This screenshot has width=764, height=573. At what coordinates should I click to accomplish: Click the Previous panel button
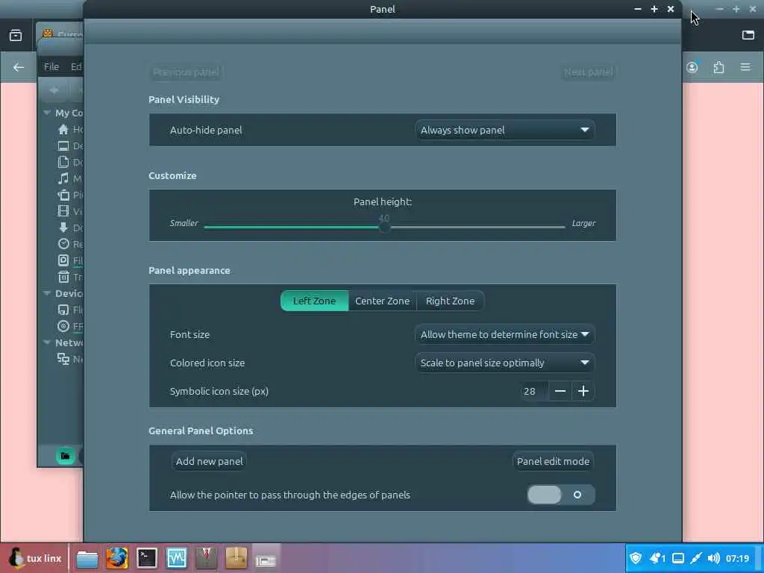[186, 72]
